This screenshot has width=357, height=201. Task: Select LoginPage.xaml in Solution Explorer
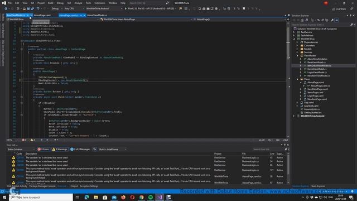[315, 95]
